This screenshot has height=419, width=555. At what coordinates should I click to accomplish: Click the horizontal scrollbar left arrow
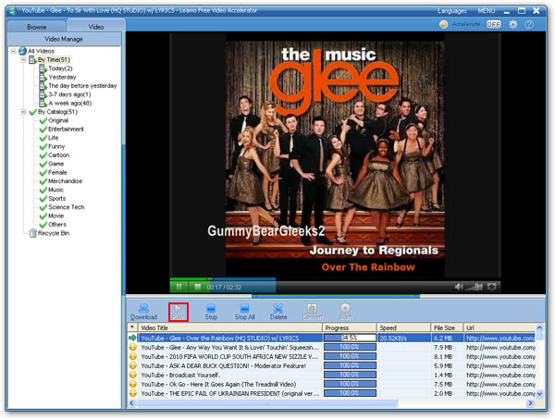click(x=132, y=403)
